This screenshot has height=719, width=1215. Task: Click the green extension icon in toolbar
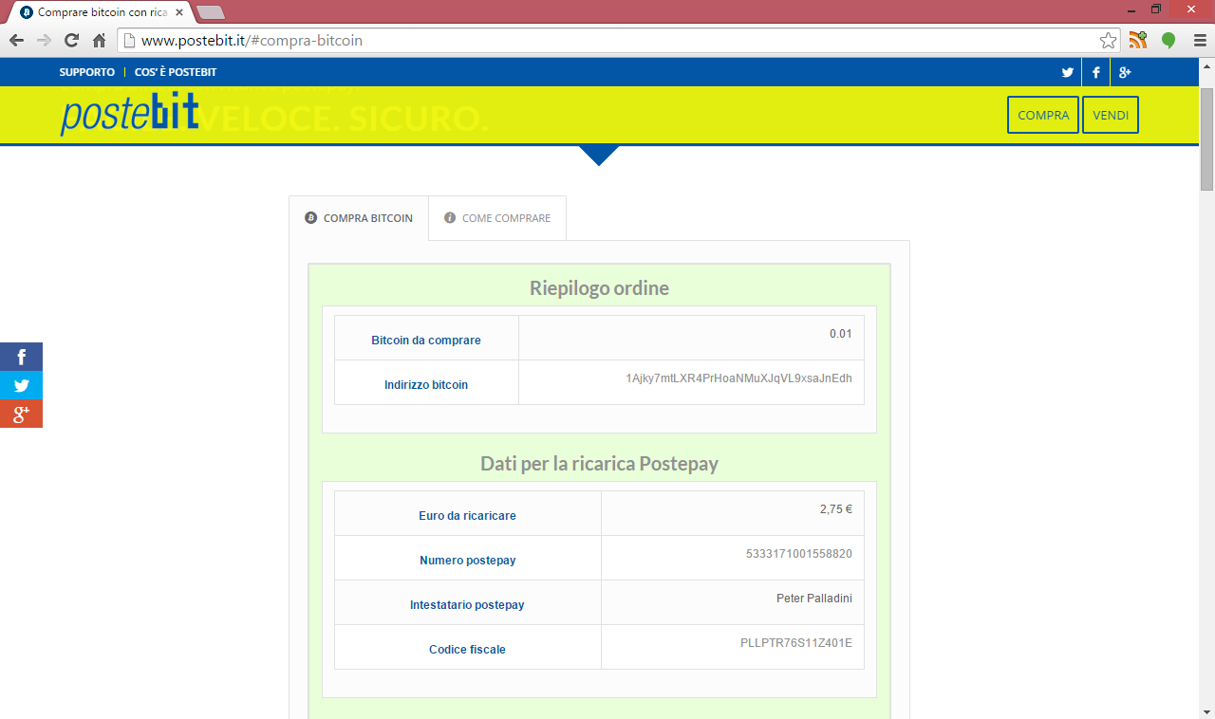(1168, 41)
